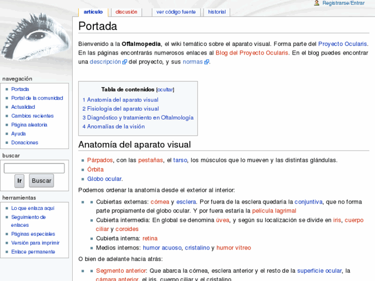Open the Párpados article link

point(100,160)
